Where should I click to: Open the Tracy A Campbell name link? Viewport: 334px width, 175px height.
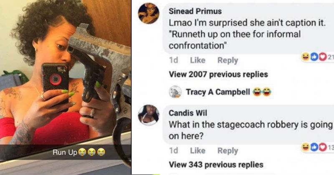(x=218, y=92)
